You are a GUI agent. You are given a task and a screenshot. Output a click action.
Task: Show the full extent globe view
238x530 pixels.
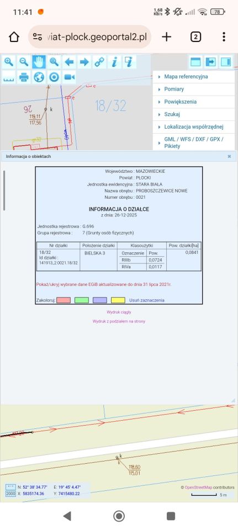(x=39, y=77)
